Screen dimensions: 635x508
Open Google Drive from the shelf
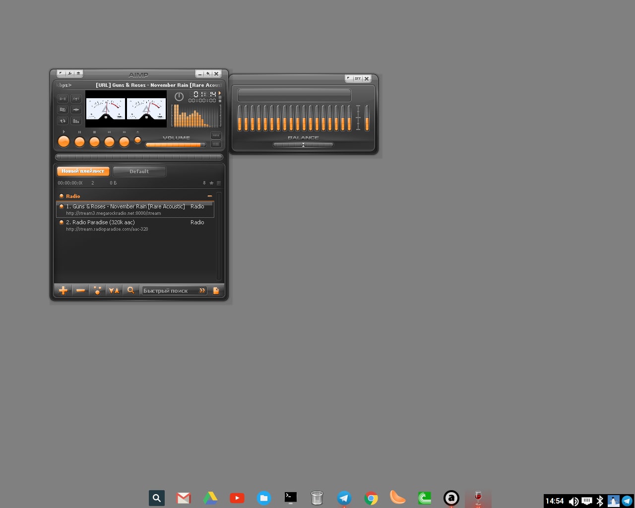[x=210, y=498]
